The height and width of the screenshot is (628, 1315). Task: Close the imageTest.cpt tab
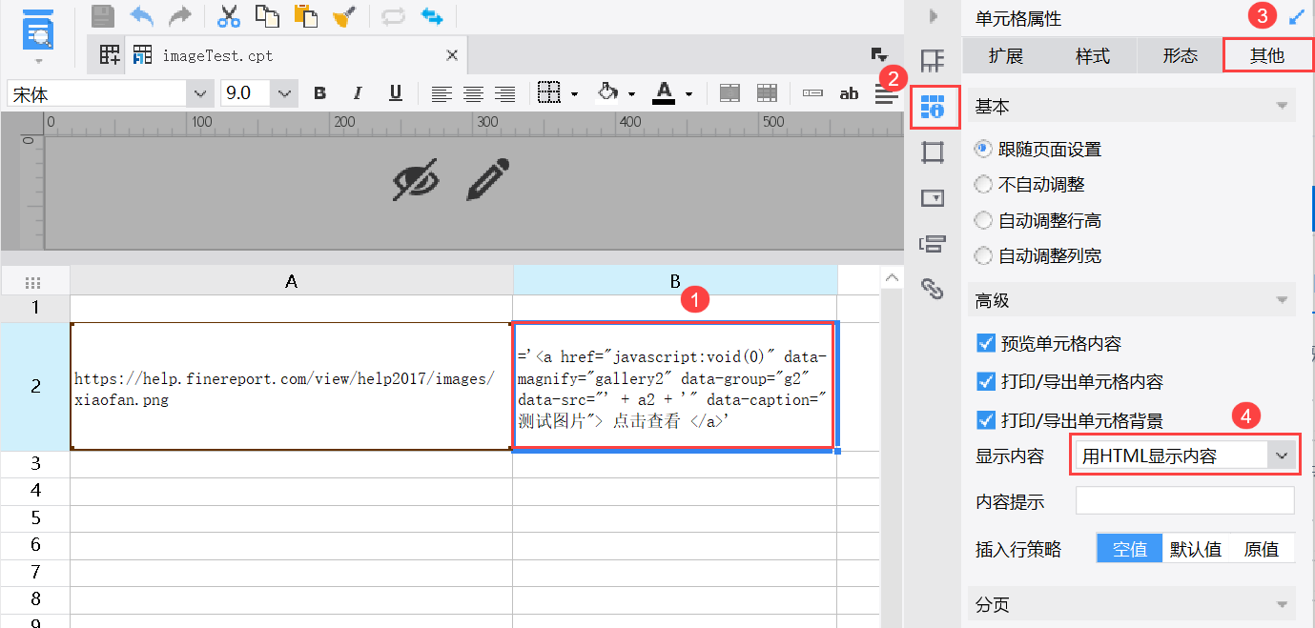[x=453, y=55]
